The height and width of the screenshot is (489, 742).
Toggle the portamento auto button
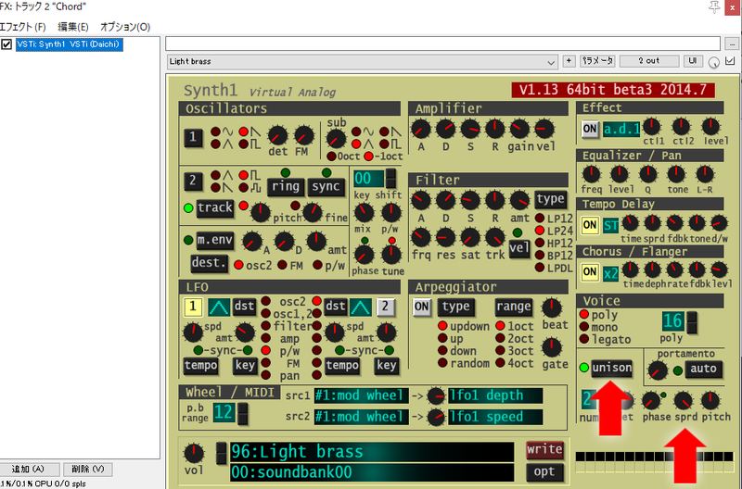pyautogui.click(x=703, y=369)
